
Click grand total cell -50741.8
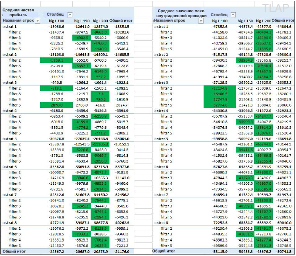coord(283,252)
